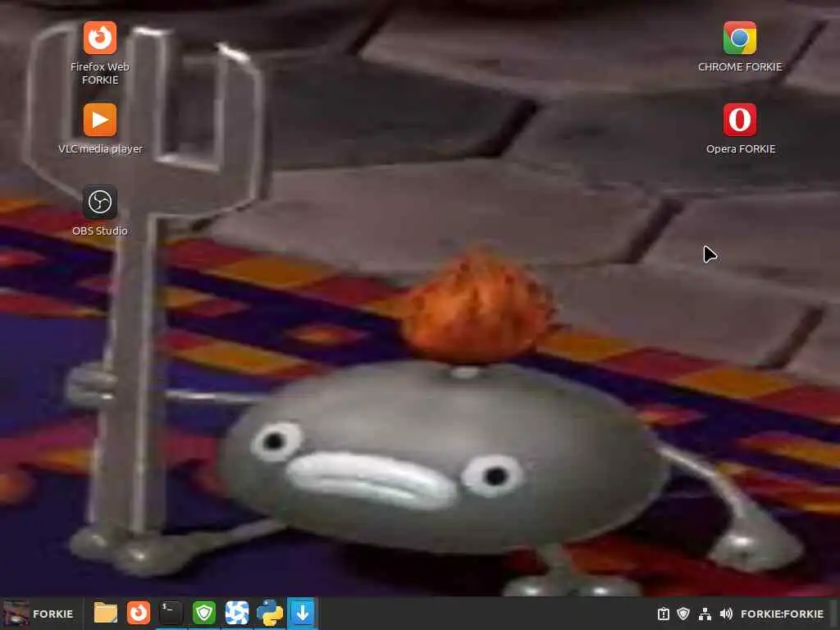840x630 pixels.
Task: Click the Firefox icon in the taskbar
Action: pyautogui.click(x=138, y=613)
